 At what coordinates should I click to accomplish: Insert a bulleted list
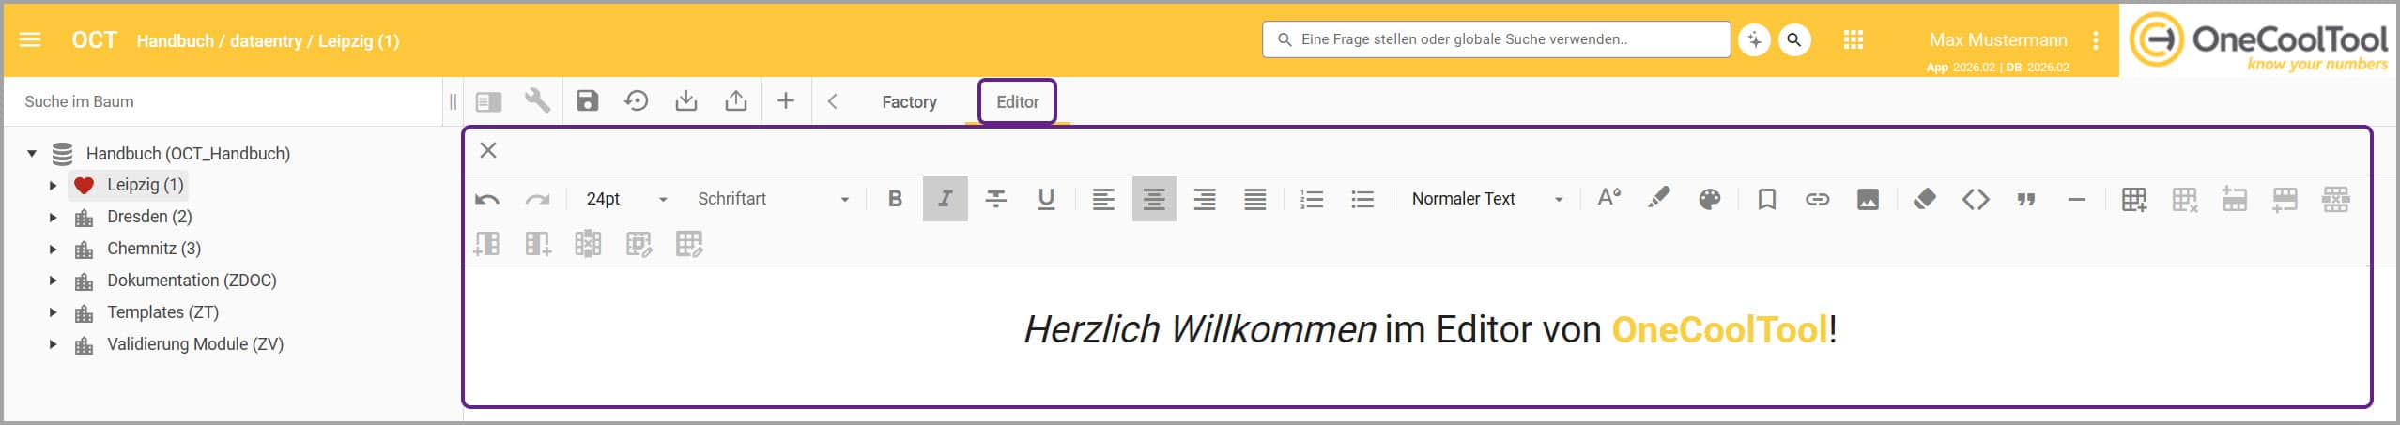click(x=1362, y=199)
